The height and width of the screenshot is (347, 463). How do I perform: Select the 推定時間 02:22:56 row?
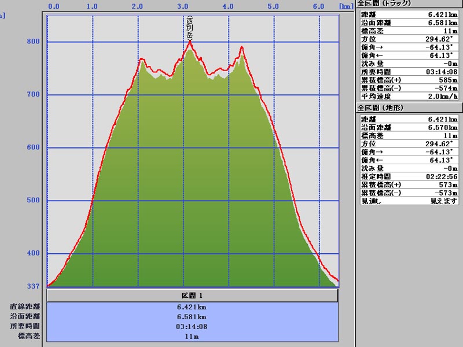click(x=408, y=176)
